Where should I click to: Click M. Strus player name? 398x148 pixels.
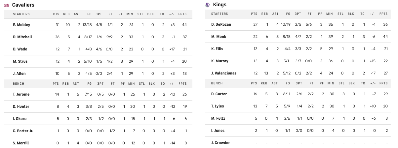pos(20,61)
